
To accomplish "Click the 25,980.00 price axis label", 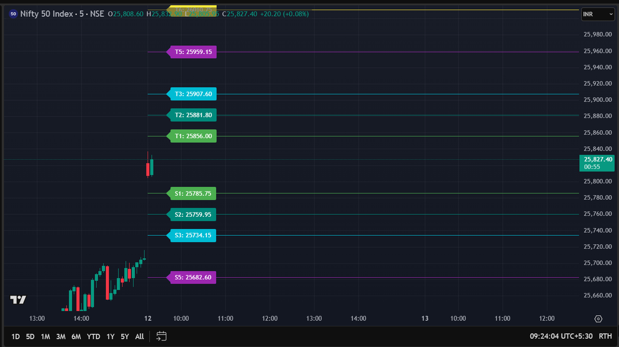I will pos(597,34).
